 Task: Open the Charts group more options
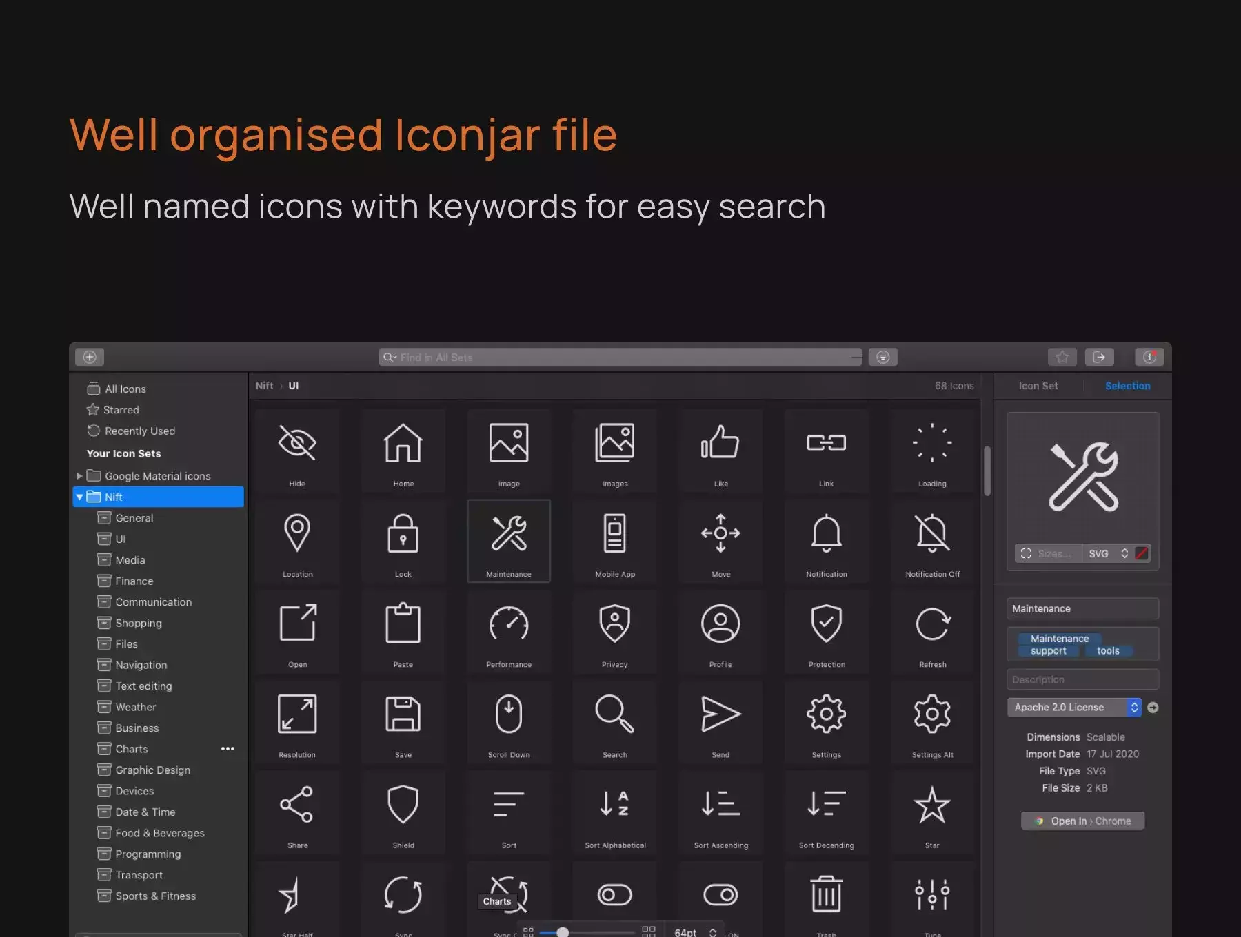[x=228, y=749]
